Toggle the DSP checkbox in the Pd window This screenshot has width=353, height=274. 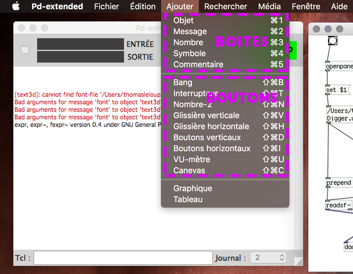[25, 50]
